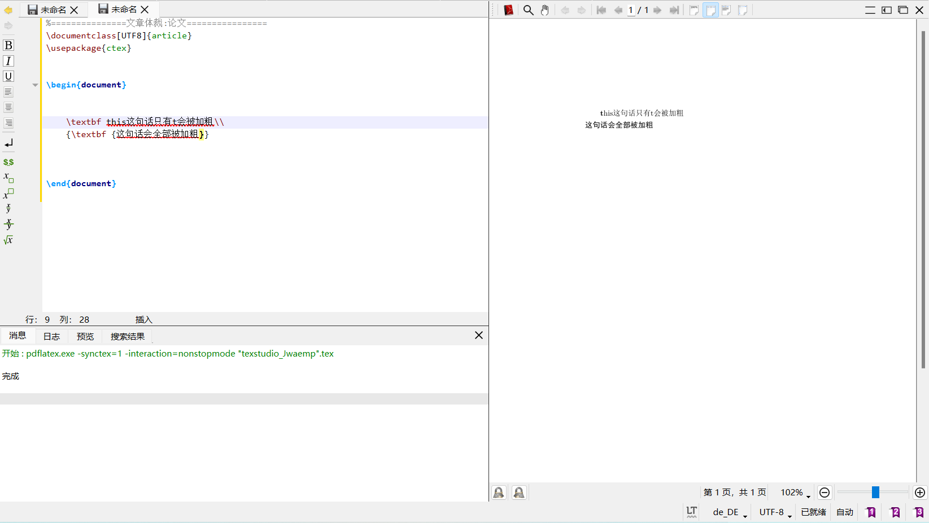Open the de_DE language dropdown

730,512
